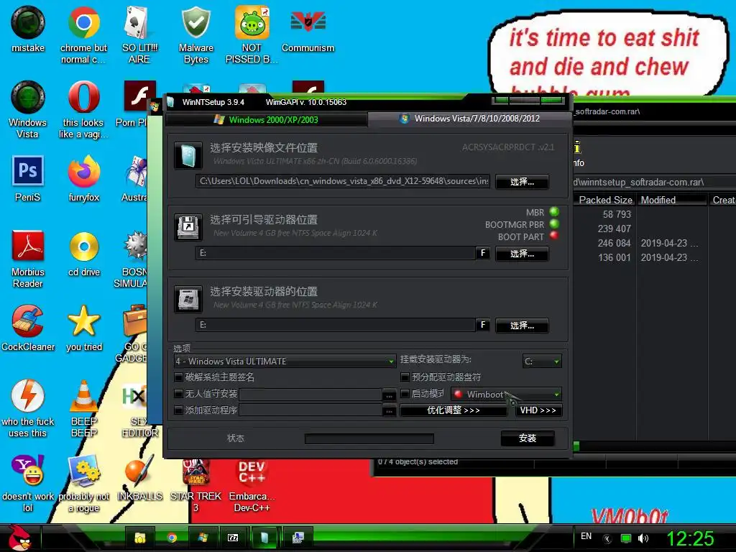This screenshot has width=736, height=552.
Task: Click the MBR green status indicator
Action: coord(554,212)
